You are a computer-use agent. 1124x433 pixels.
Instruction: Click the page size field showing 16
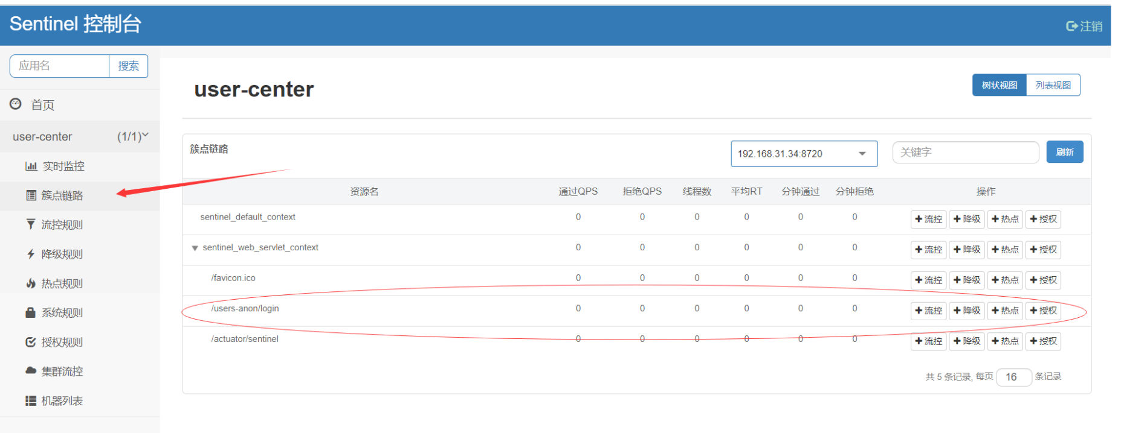click(x=1013, y=377)
